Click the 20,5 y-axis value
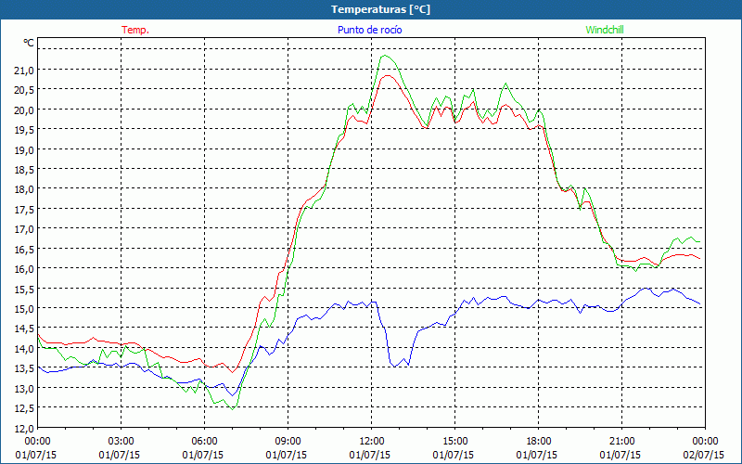742x464 pixels. 25,90
